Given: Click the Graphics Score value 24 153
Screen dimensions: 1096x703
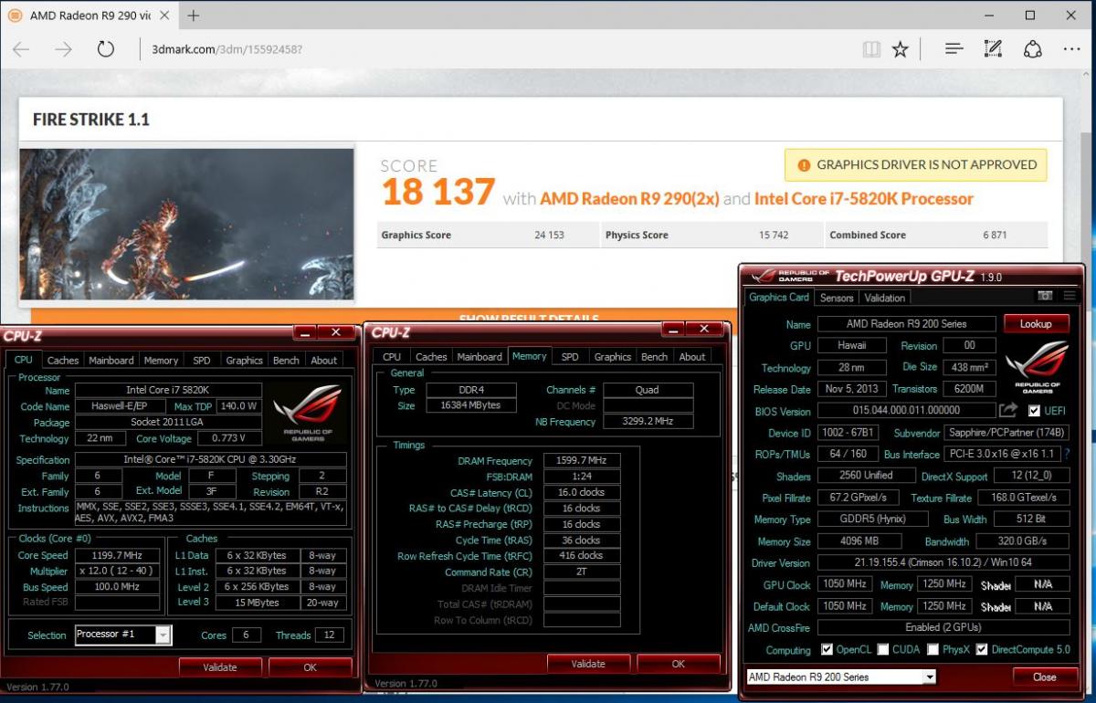Looking at the screenshot, I should (549, 235).
